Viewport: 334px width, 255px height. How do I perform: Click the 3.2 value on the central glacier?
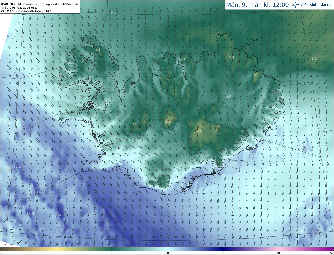click(168, 122)
